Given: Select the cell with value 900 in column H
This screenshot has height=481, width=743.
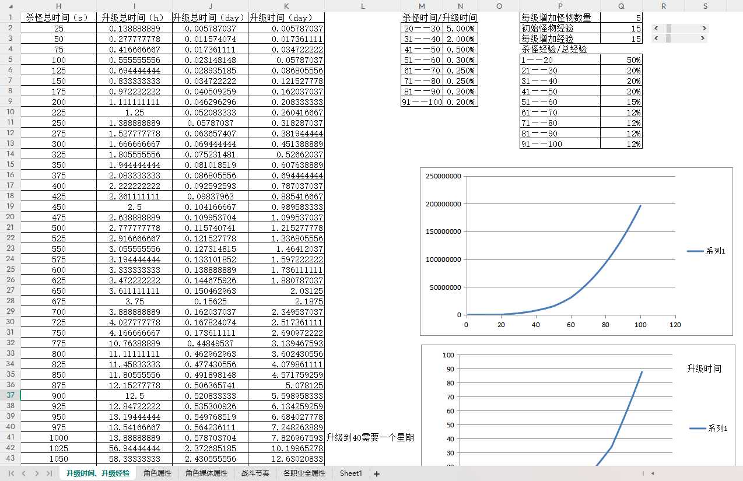Looking at the screenshot, I should point(58,395).
